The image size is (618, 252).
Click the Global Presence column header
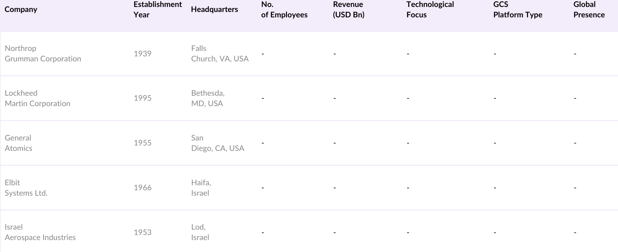(x=589, y=10)
